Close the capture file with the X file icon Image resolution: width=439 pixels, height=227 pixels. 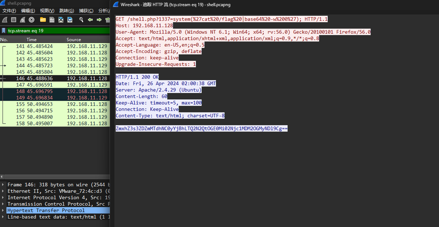61,20
